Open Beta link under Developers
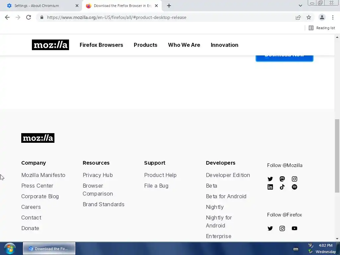Screen dimensions: 340x255 [212, 186]
